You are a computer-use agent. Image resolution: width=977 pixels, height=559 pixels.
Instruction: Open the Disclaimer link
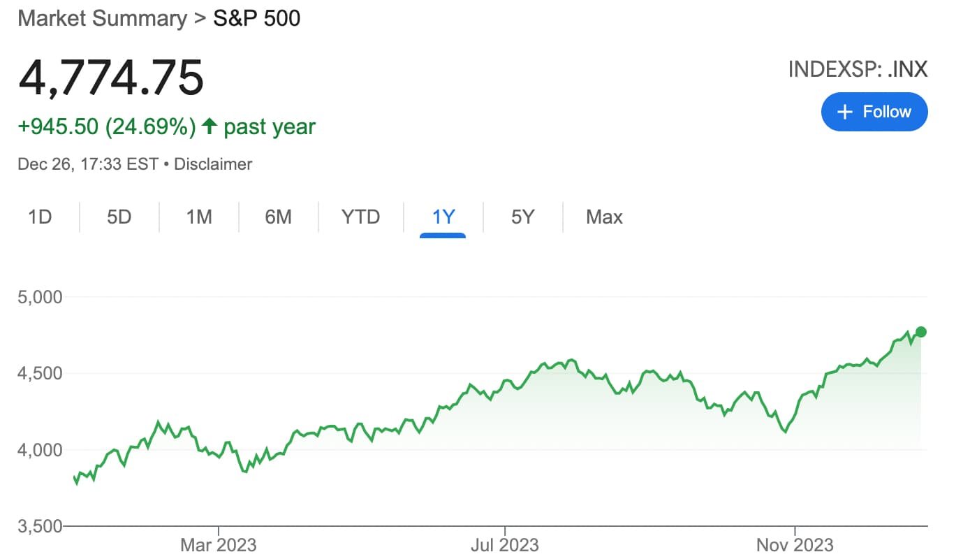coord(213,164)
